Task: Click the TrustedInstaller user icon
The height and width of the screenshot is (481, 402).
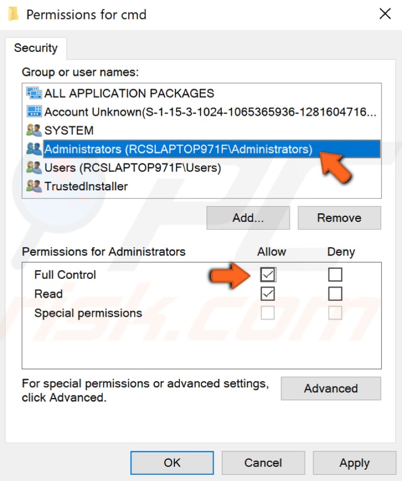Action: tap(33, 186)
